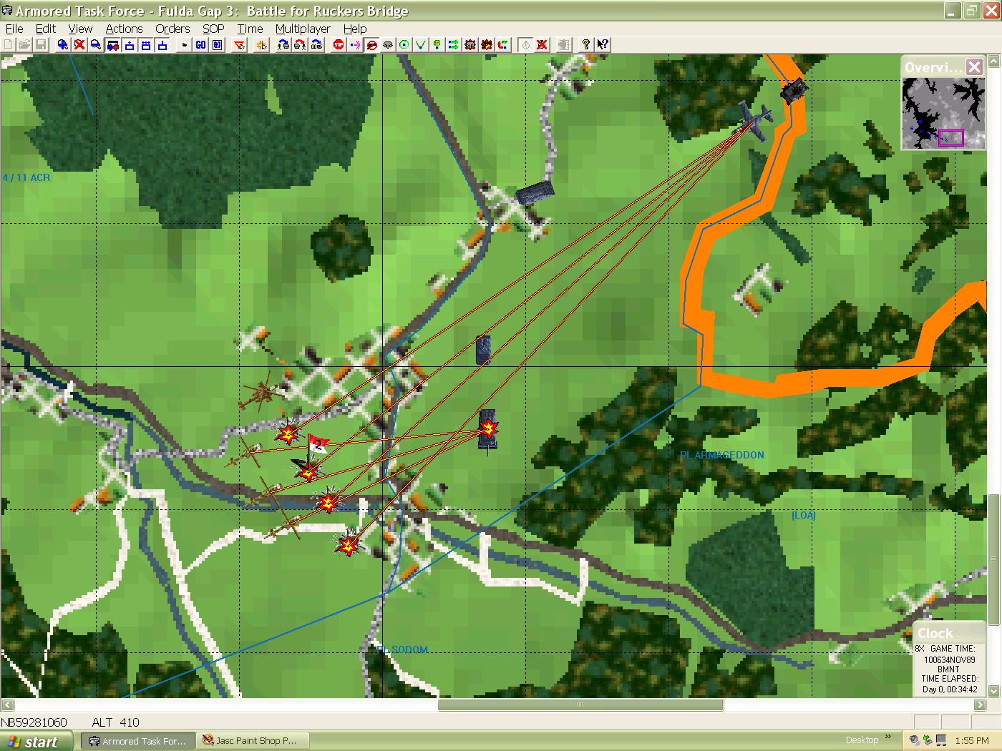Click the zoom in magnifier icon
Image resolution: width=1002 pixels, height=751 pixels.
[63, 45]
